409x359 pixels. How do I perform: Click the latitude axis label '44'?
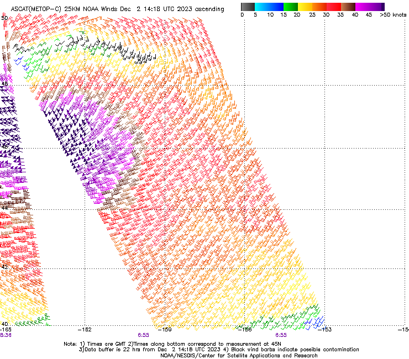(x=4, y=208)
